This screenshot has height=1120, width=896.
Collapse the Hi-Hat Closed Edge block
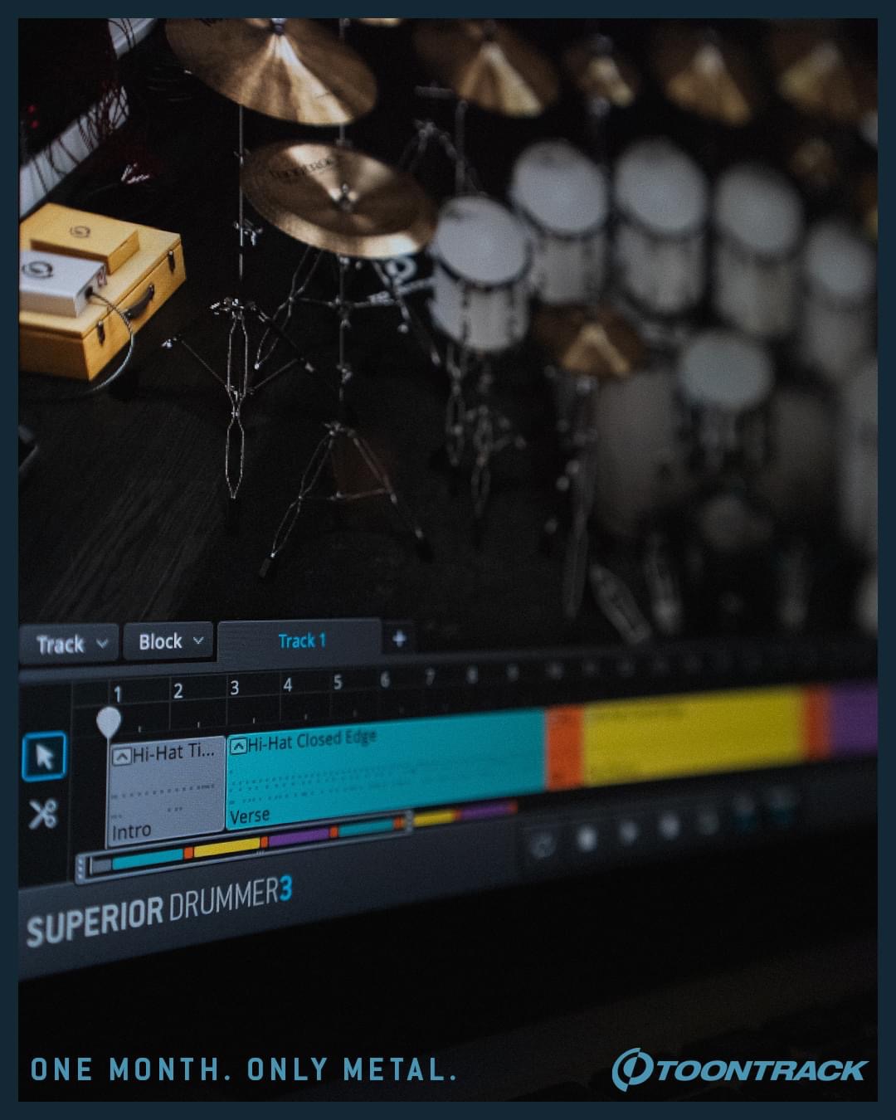pyautogui.click(x=238, y=747)
